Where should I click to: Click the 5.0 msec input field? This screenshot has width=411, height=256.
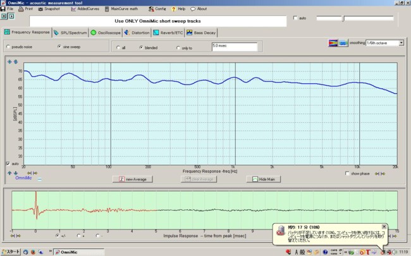(235, 47)
